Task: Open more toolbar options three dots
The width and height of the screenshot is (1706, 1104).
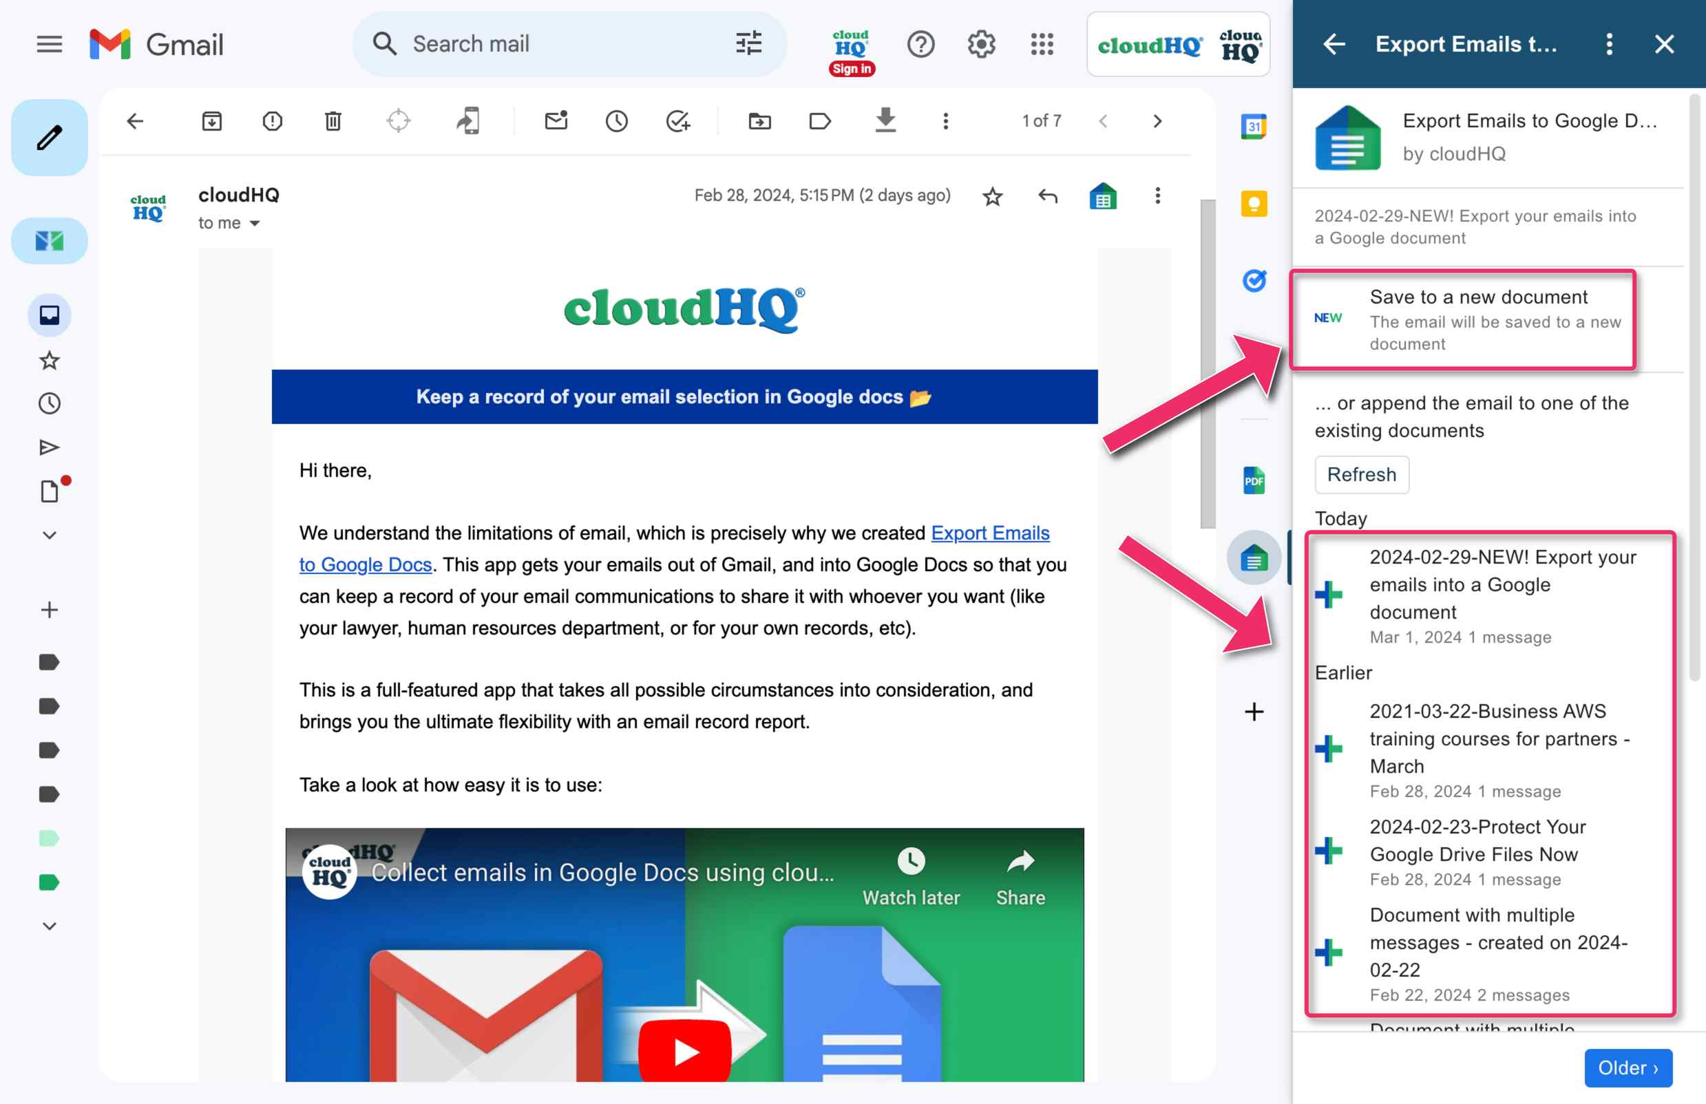Action: pos(945,121)
